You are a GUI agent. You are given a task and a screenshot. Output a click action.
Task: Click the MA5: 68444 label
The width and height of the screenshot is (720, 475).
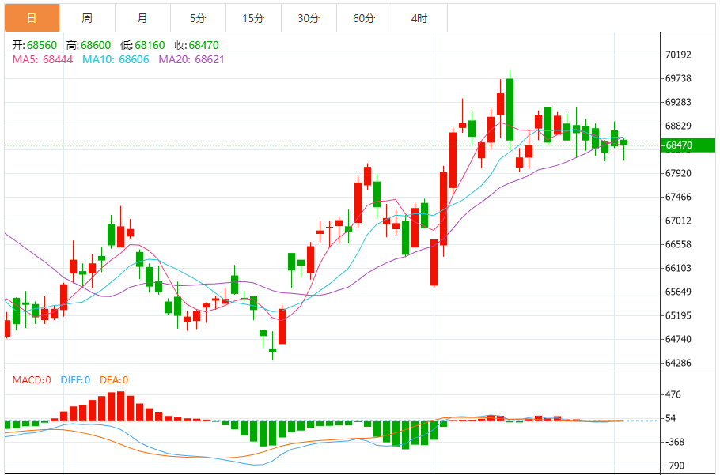42,59
